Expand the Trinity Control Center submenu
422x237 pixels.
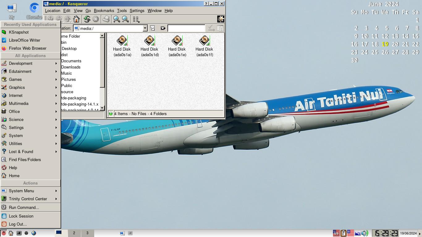click(29, 199)
